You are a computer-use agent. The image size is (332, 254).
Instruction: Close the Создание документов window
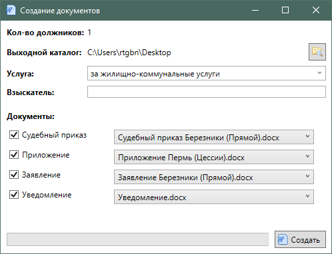pyautogui.click(x=316, y=10)
